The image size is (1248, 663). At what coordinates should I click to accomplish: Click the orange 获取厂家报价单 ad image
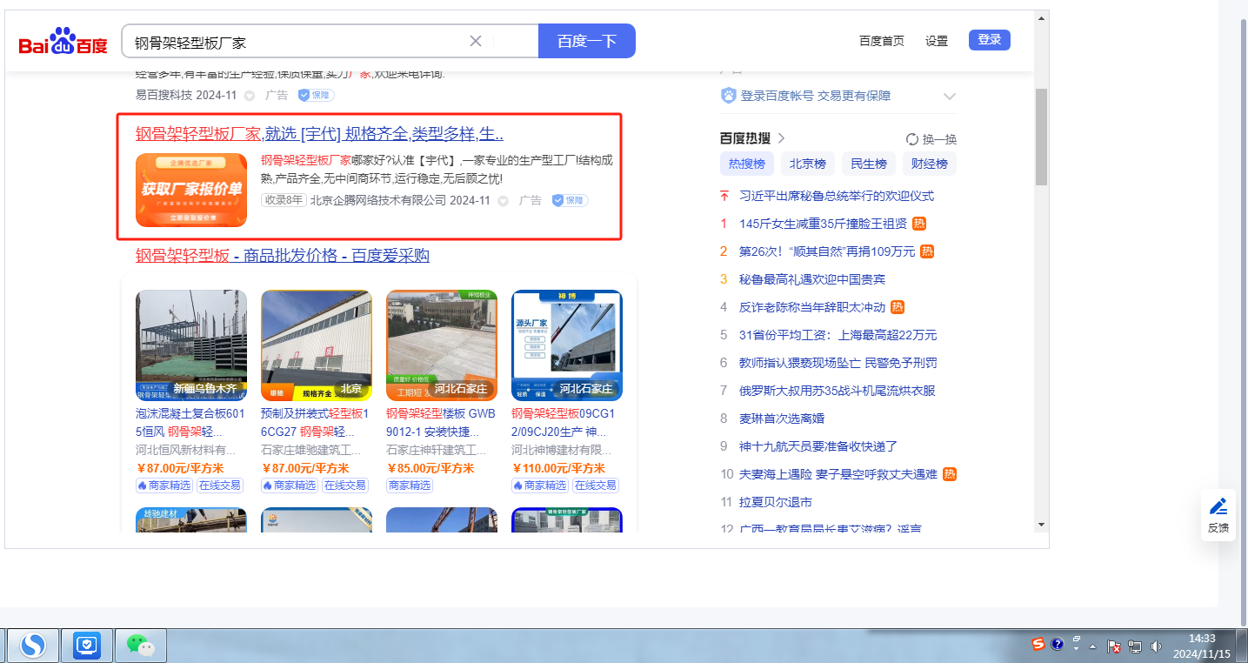pyautogui.click(x=191, y=190)
